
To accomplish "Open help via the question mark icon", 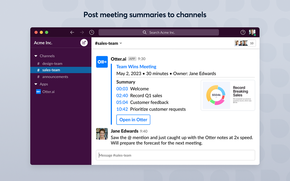I will pos(243,32).
